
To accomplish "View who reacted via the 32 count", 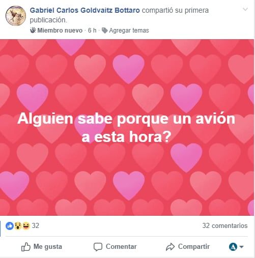I will click(36, 225).
